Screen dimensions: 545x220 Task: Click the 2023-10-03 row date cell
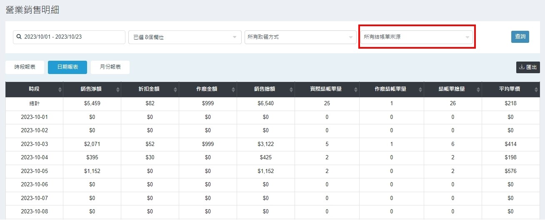pos(34,144)
